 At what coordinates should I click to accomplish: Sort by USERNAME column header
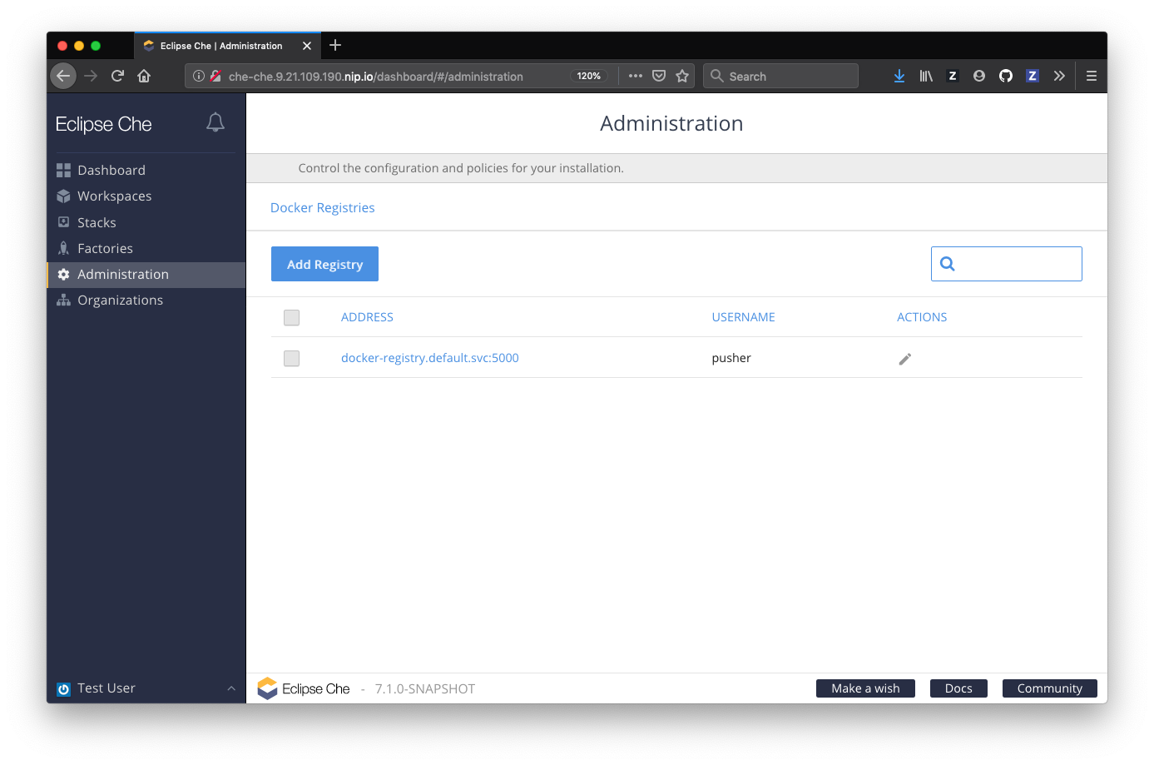pos(743,317)
